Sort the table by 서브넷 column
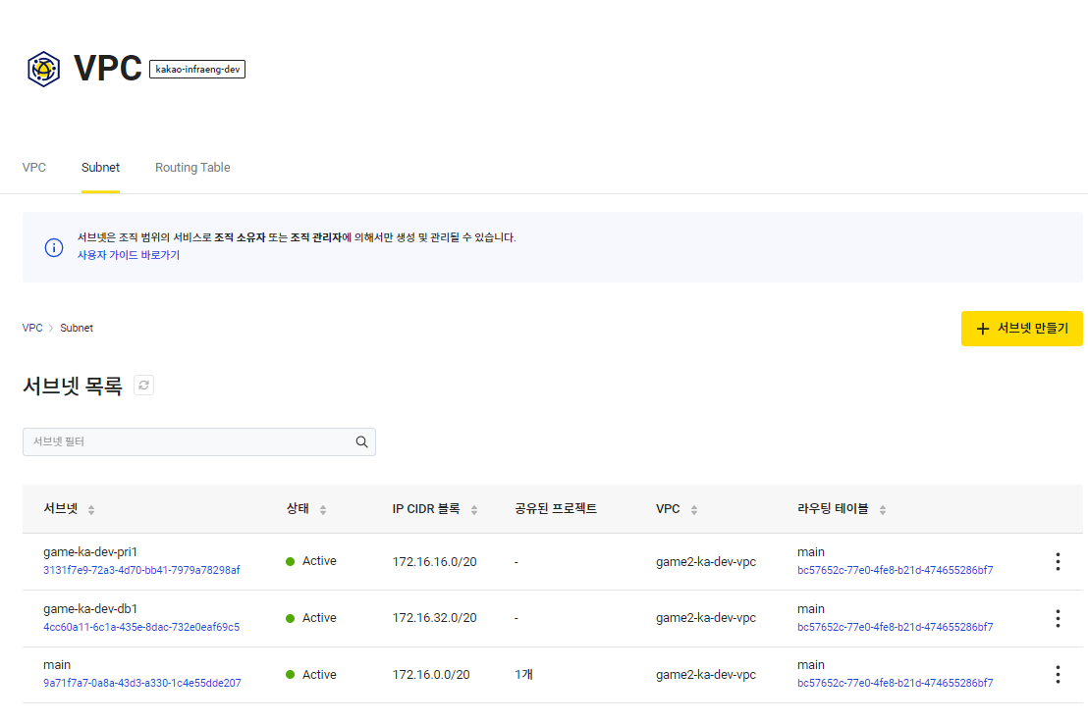 point(89,509)
